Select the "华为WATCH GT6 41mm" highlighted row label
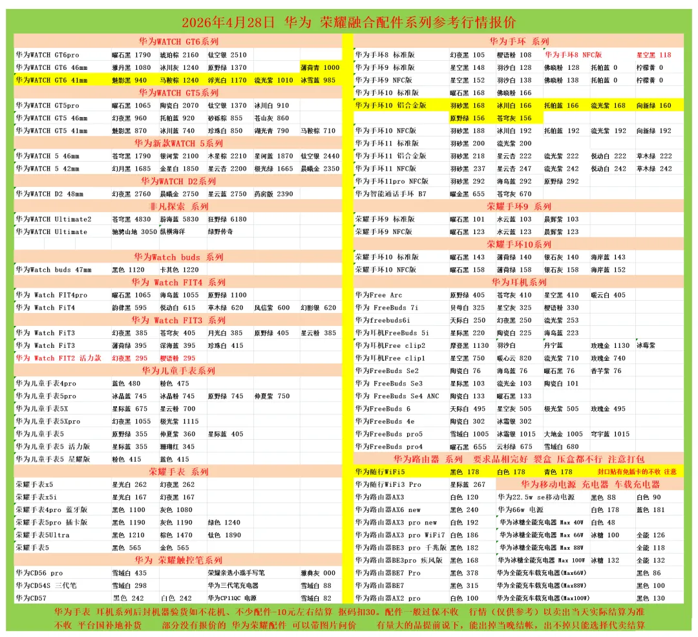The width and height of the screenshot is (698, 637). (x=52, y=80)
